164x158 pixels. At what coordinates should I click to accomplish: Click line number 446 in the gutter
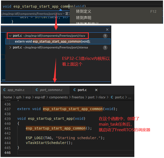pos(7,153)
